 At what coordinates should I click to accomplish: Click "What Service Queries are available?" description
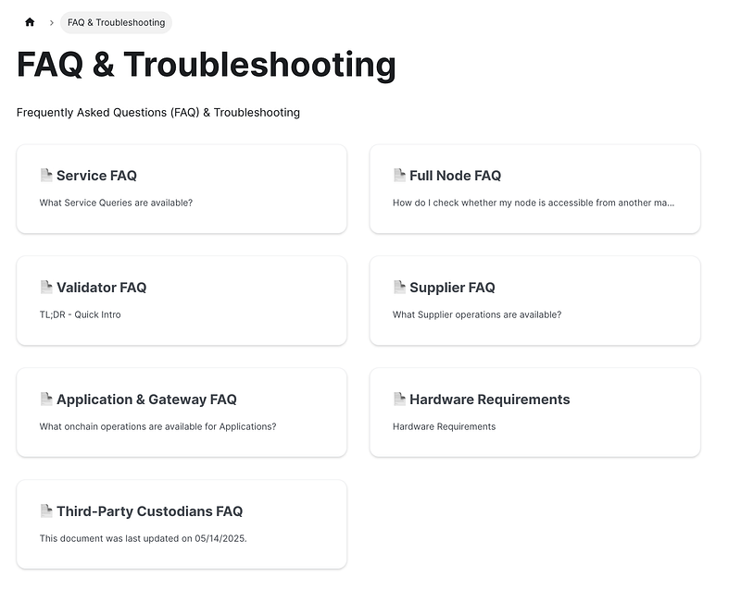tap(116, 203)
